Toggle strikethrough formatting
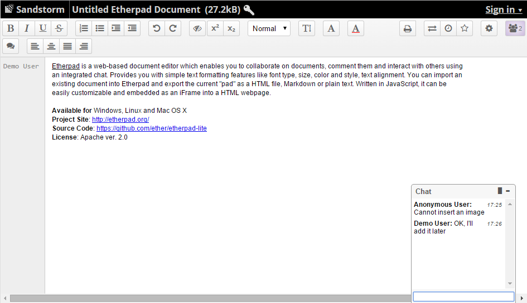The width and height of the screenshot is (527, 303). click(x=59, y=28)
